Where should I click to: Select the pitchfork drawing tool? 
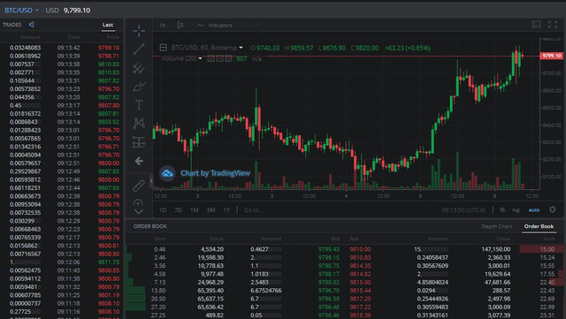pos(139,68)
